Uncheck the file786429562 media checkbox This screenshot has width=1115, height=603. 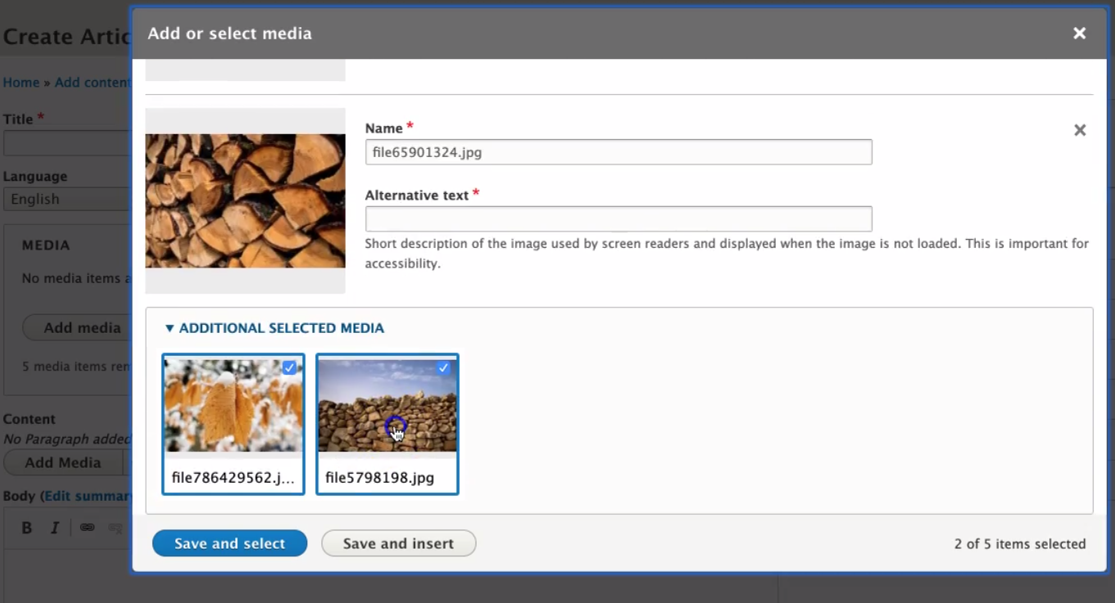[x=289, y=368]
